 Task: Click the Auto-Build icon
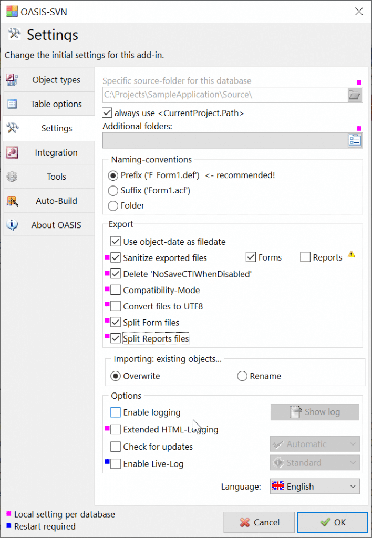click(13, 201)
